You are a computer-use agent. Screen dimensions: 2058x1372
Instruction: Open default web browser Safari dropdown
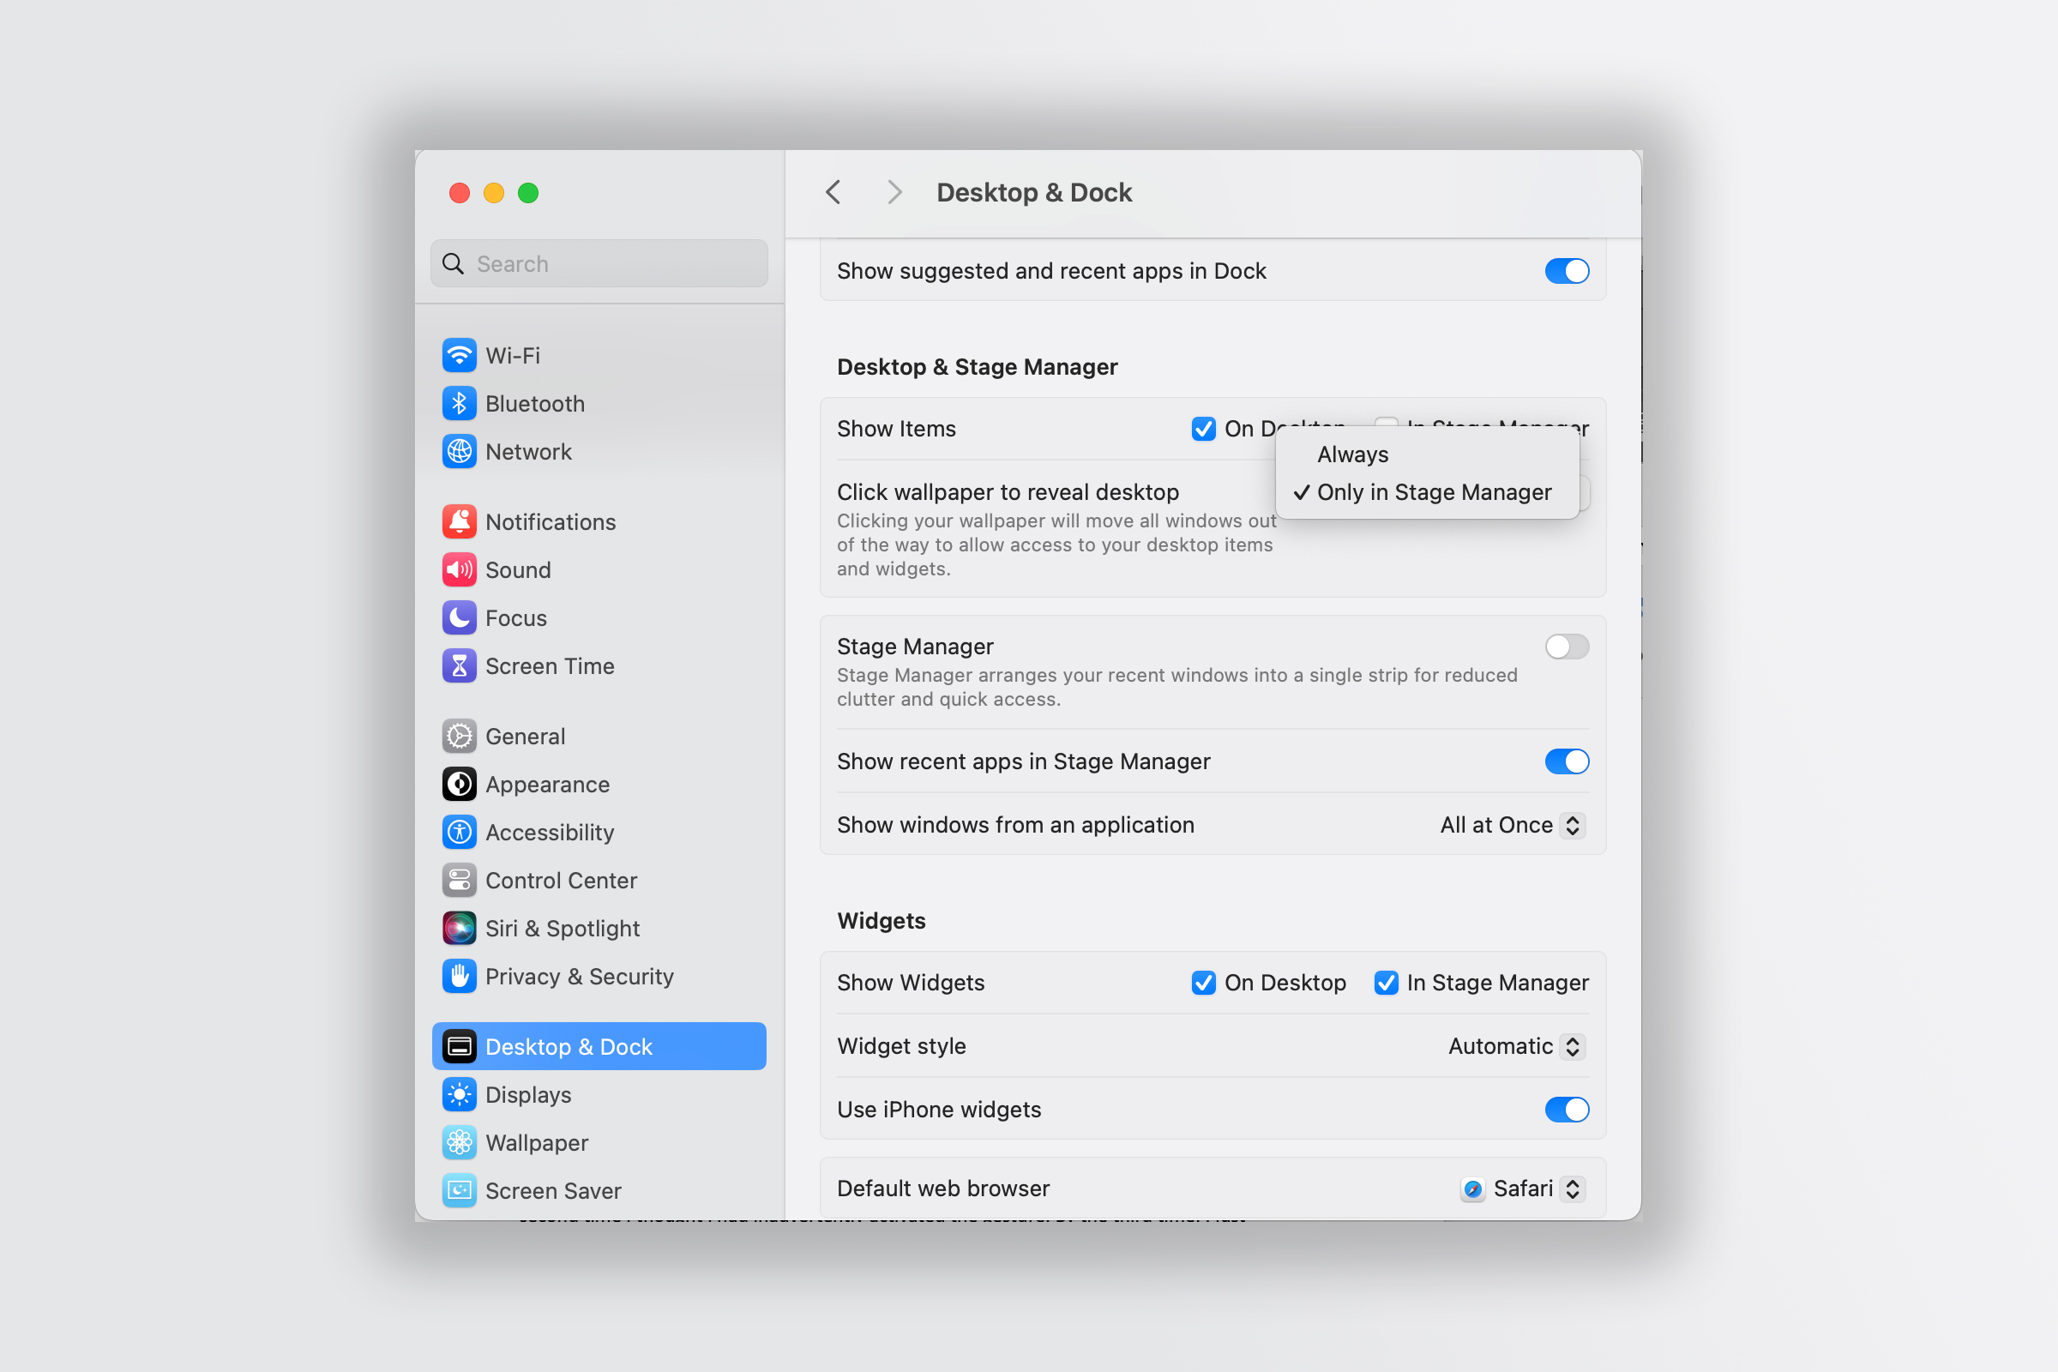coord(1524,1188)
